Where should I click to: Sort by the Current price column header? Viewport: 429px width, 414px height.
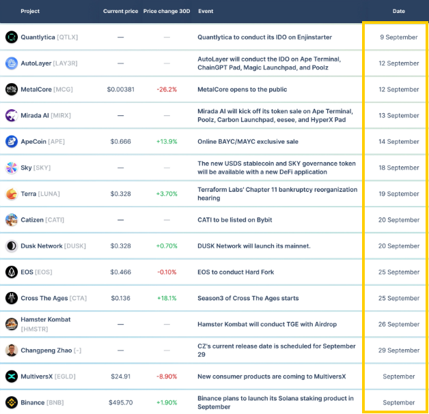pyautogui.click(x=121, y=11)
